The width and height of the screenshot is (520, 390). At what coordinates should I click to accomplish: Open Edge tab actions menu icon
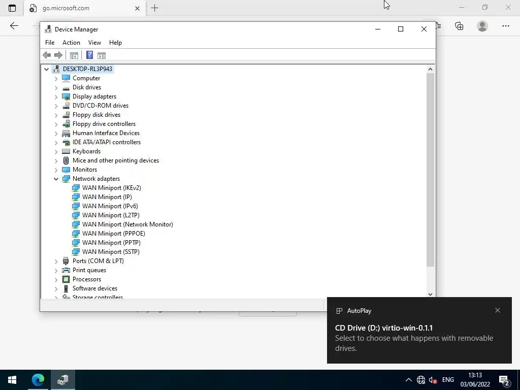(x=12, y=8)
